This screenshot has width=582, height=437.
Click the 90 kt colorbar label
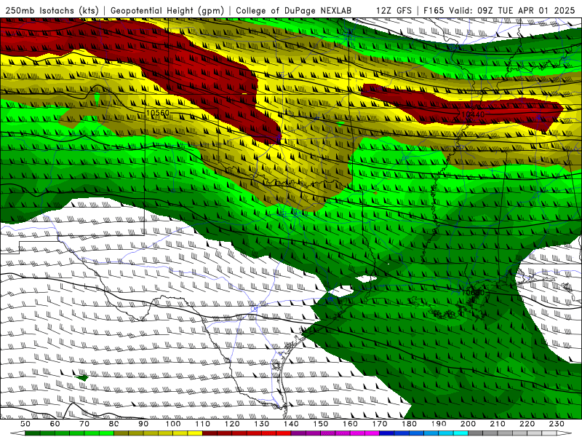point(143,424)
